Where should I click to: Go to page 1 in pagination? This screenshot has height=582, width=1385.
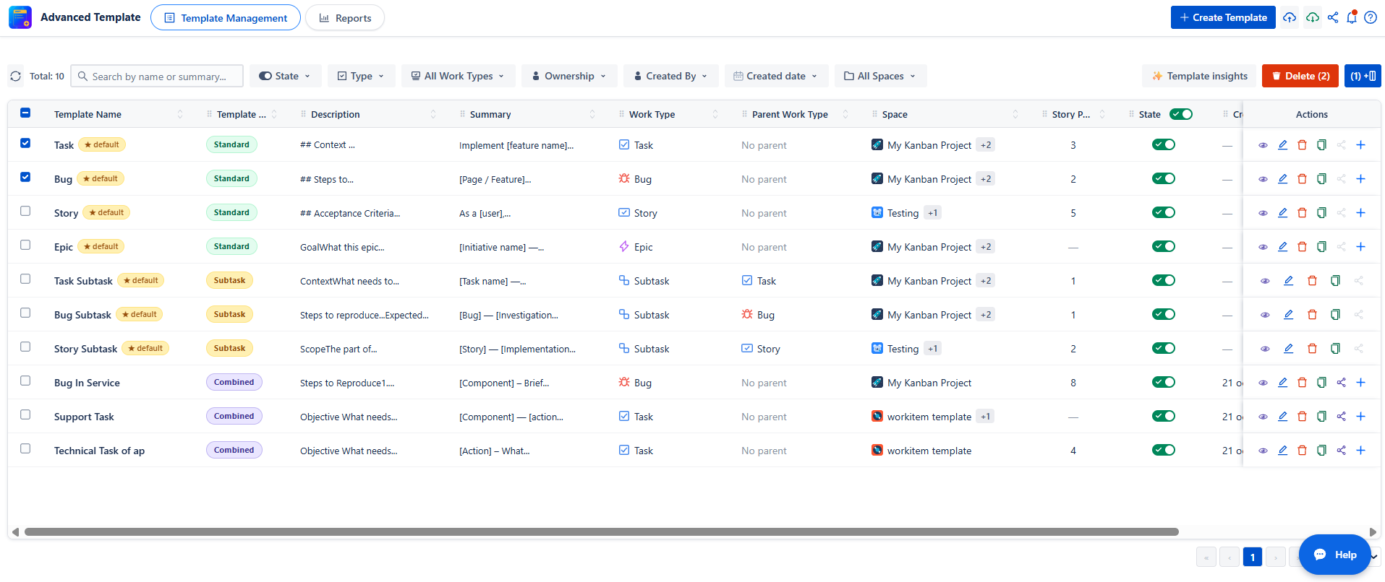pos(1253,557)
